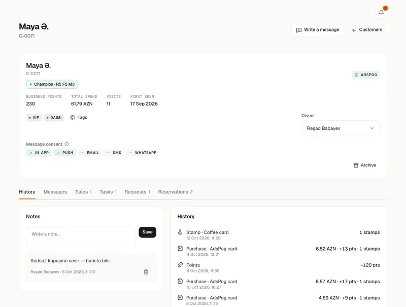Click the back arrow beside Customers
Screen dimensions: 406x307
(x=354, y=30)
